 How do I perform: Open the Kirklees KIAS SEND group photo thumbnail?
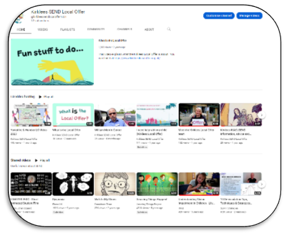tap(241, 115)
